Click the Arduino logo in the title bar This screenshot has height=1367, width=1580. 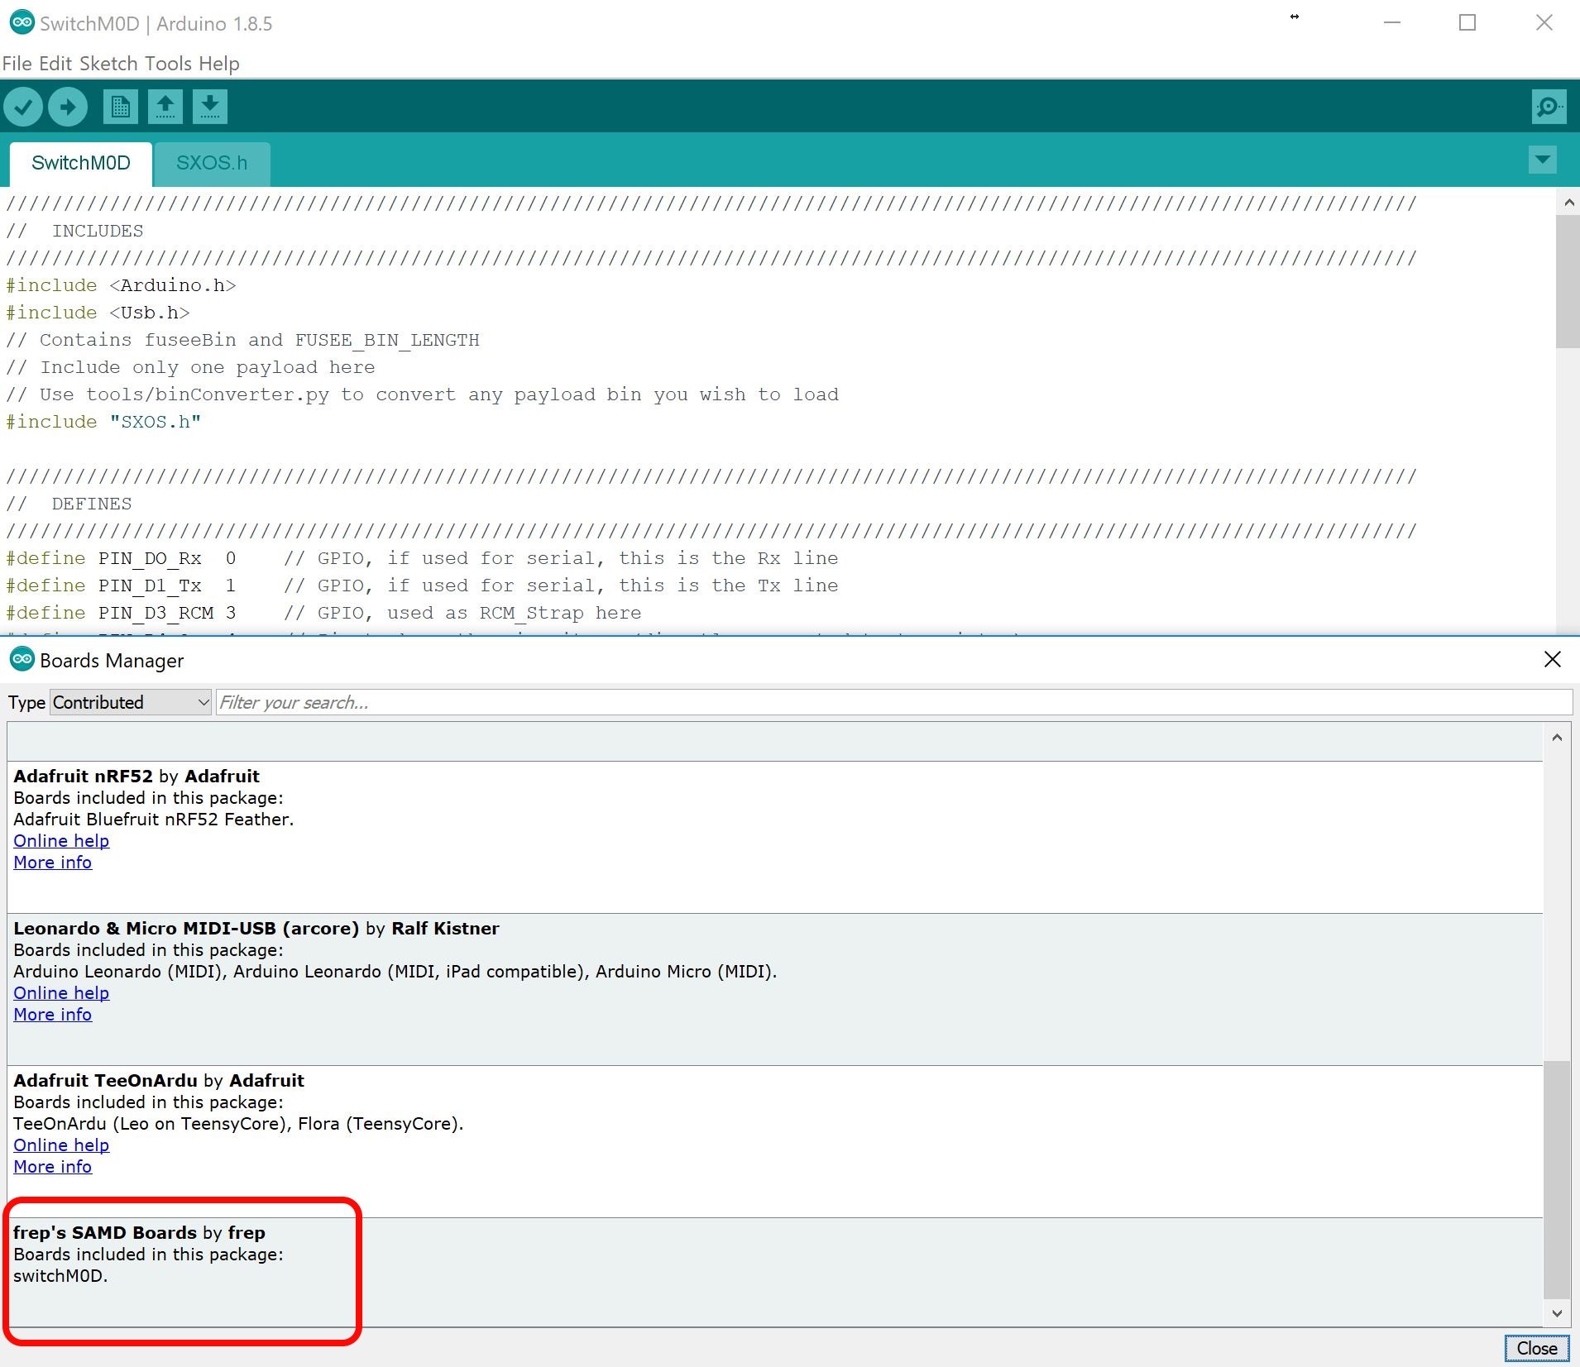pos(22,23)
